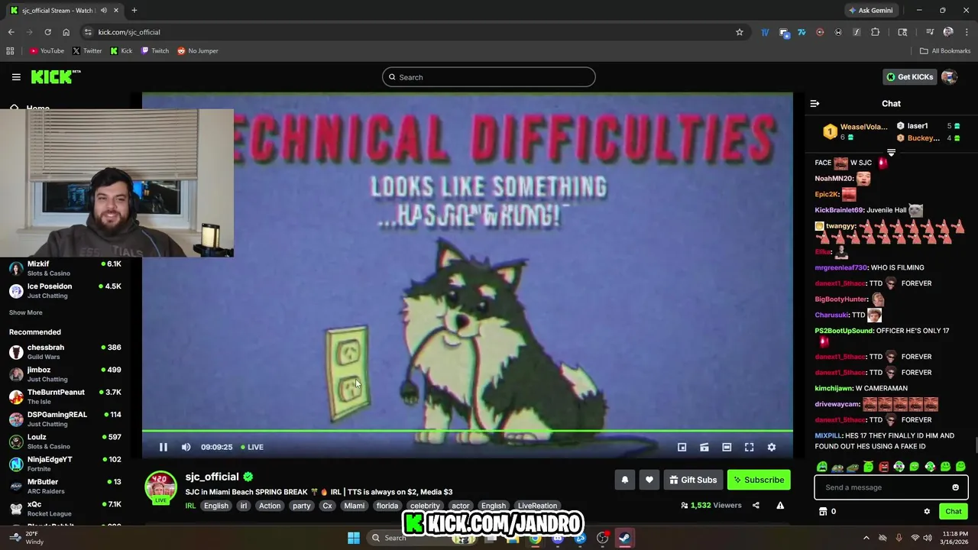Reload the page in the browser
The width and height of the screenshot is (978, 550).
coord(47,32)
